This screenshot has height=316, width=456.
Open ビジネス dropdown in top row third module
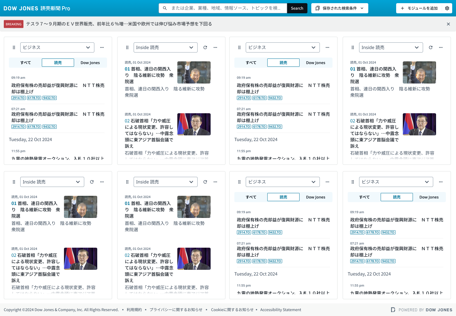(283, 47)
